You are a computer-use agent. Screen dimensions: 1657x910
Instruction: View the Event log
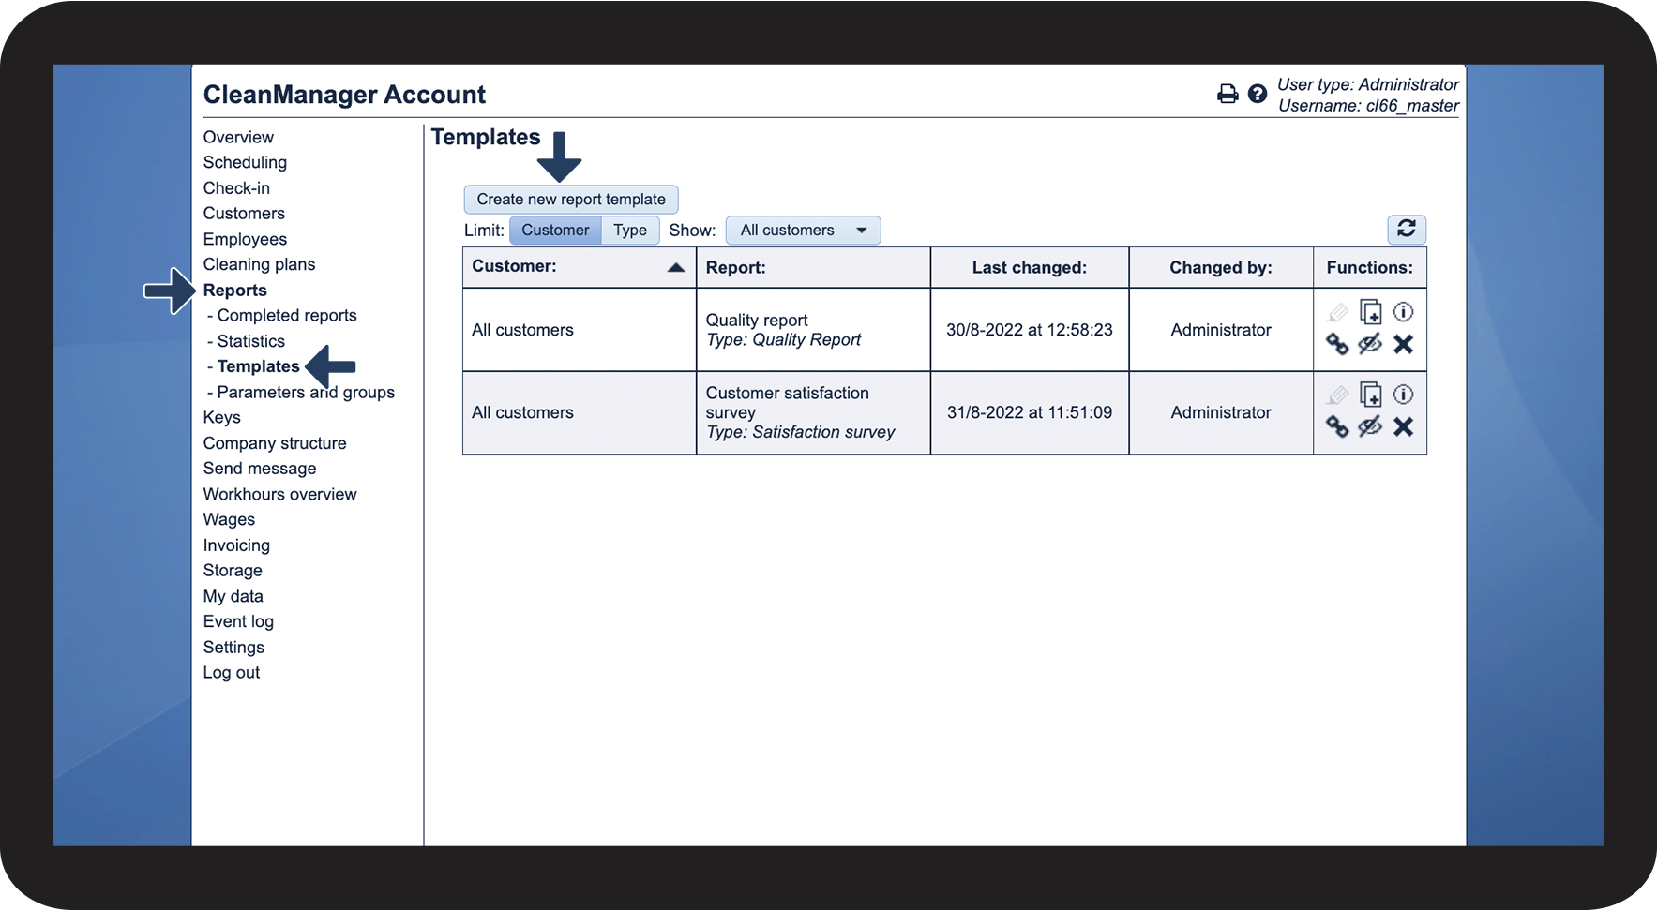pos(238,621)
